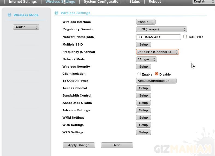Select Enable for Client Isolation
The image size is (215, 156).
139,74
